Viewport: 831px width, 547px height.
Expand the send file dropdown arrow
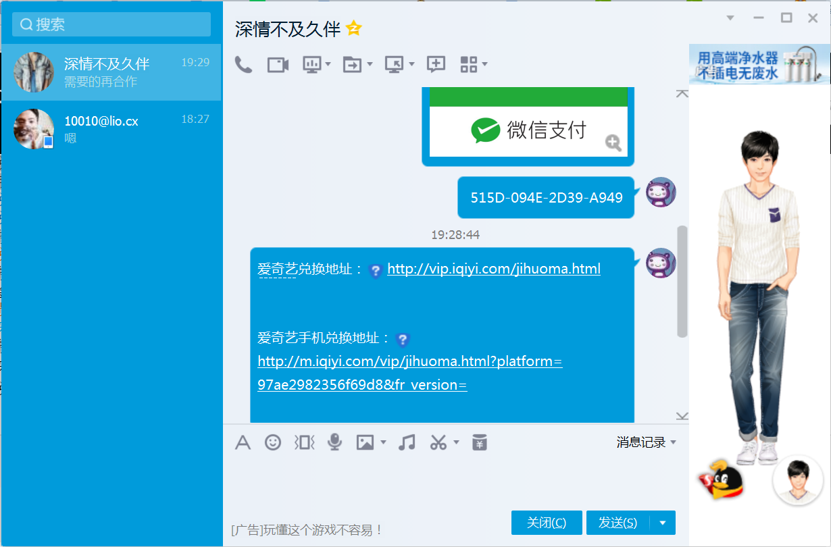370,65
